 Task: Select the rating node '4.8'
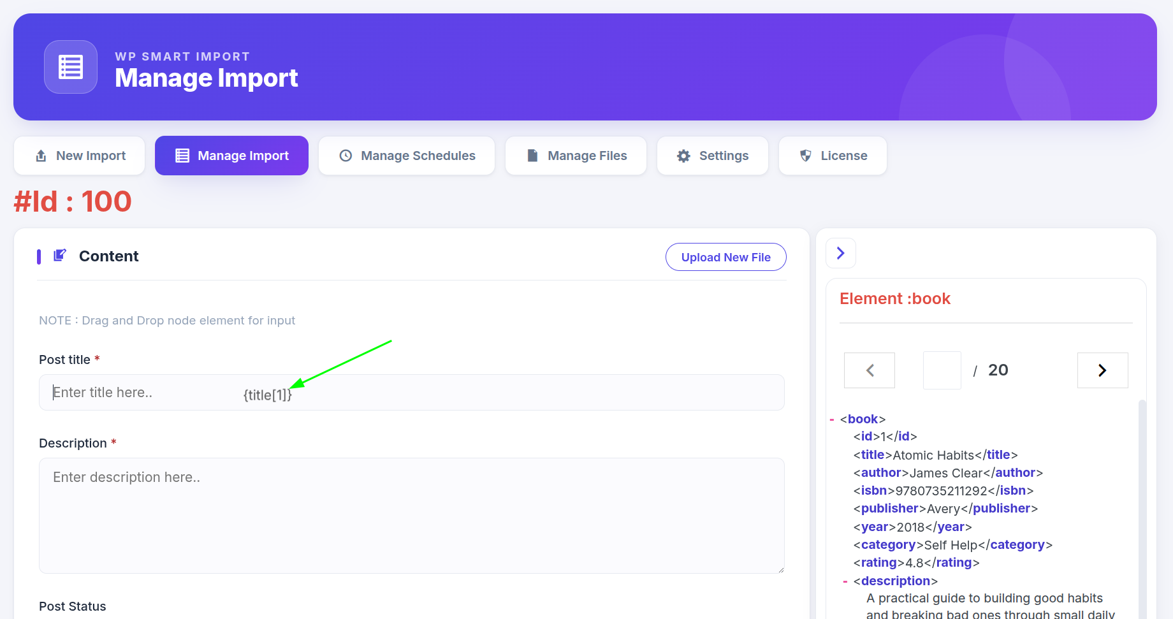click(917, 563)
